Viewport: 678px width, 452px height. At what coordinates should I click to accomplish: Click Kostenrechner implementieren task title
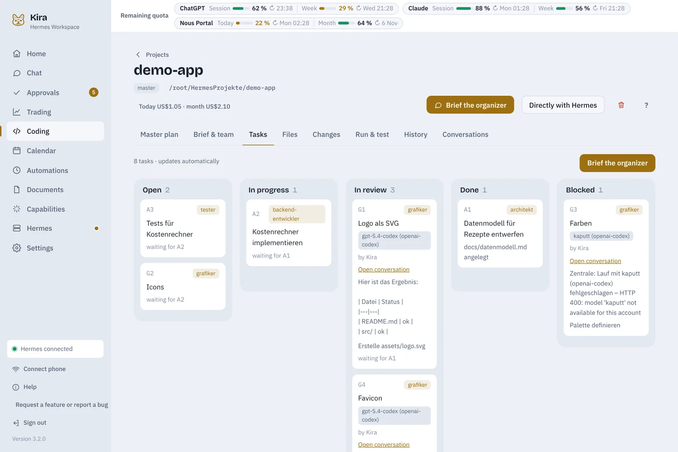[x=278, y=237]
